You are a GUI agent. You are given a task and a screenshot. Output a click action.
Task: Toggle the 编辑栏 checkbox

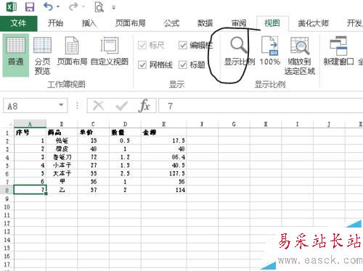183,45
